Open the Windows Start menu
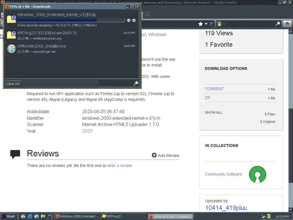 (x=8, y=216)
